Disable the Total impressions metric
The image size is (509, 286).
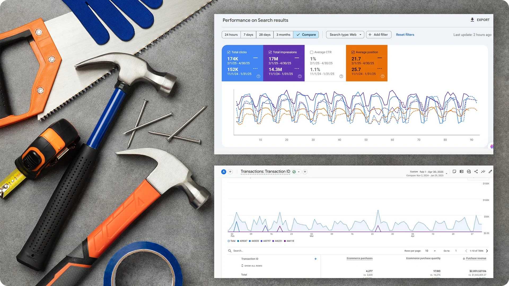click(x=270, y=52)
